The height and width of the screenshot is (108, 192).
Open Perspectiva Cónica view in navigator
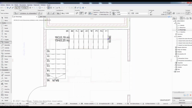point(183,58)
